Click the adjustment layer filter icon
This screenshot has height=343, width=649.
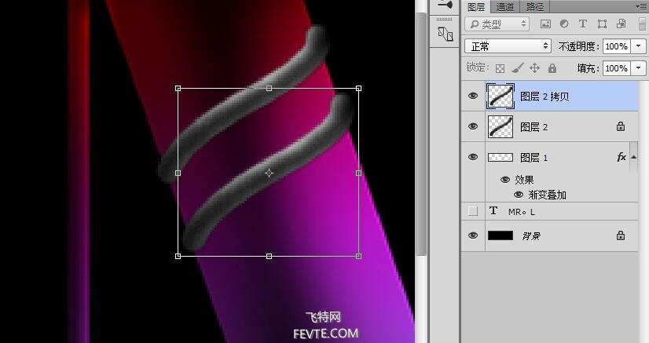pyautogui.click(x=564, y=24)
